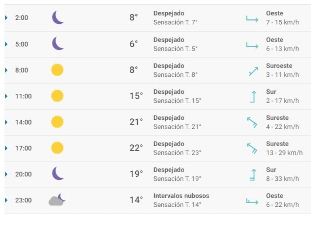The image size is (311, 240).
Task: Click the 20:00 time label
Action: 23,174
